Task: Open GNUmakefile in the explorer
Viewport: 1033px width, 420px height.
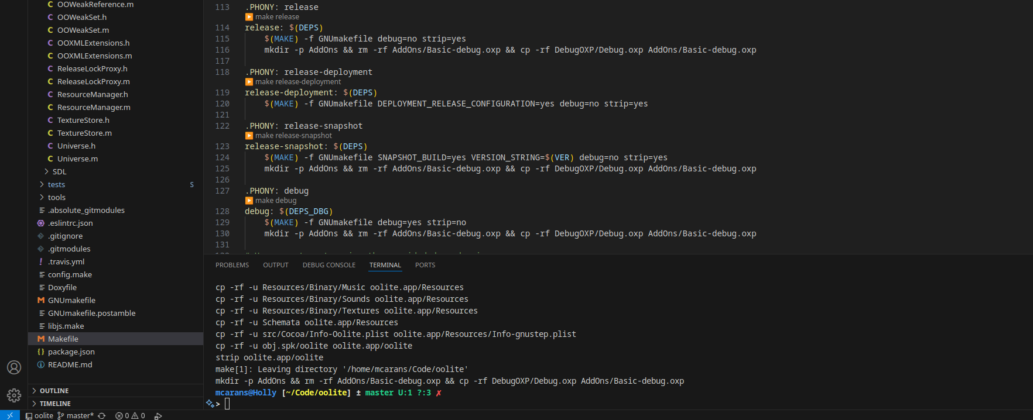Action: [71, 300]
